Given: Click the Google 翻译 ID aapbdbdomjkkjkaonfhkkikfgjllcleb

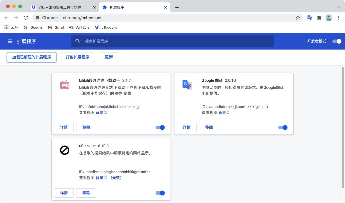Looking at the screenshot, I should (x=239, y=107).
